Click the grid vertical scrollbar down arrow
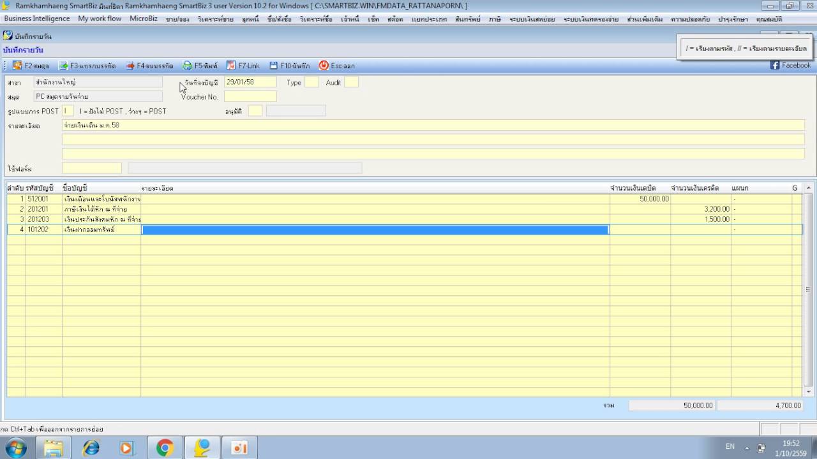The image size is (817, 459). tap(808, 393)
